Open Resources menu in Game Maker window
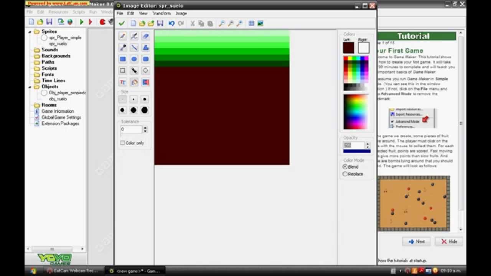This screenshot has width=491, height=276. [58, 12]
